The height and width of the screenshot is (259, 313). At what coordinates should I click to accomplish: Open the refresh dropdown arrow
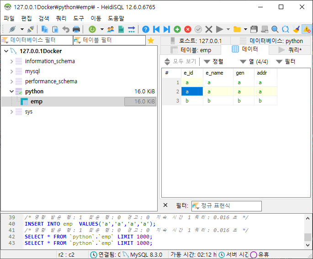coord(102,29)
